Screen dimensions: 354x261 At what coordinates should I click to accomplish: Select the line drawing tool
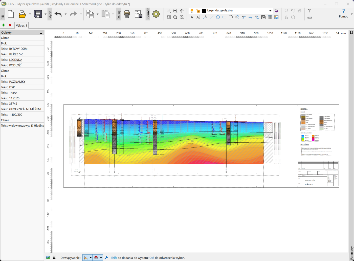point(211,17)
